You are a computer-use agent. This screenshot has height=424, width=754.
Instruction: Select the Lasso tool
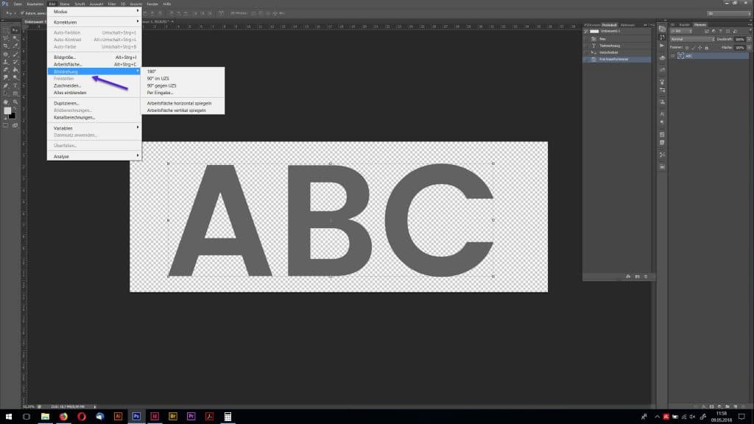coord(5,38)
